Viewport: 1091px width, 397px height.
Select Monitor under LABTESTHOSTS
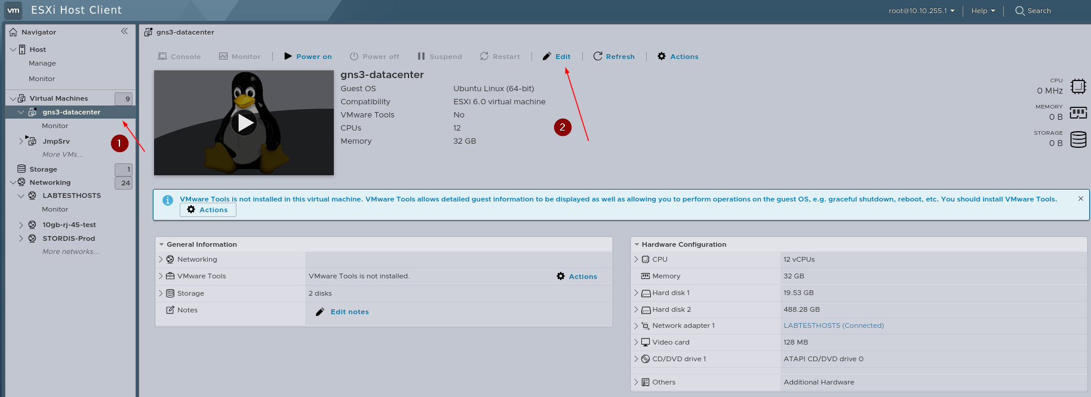point(55,209)
